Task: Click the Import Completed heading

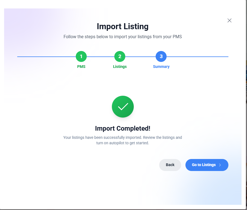Action: 123,128
